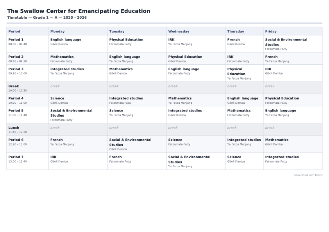The width and height of the screenshot is (329, 232).
Task: Select Friday Period 5 English language cell
Action: coord(293,115)
